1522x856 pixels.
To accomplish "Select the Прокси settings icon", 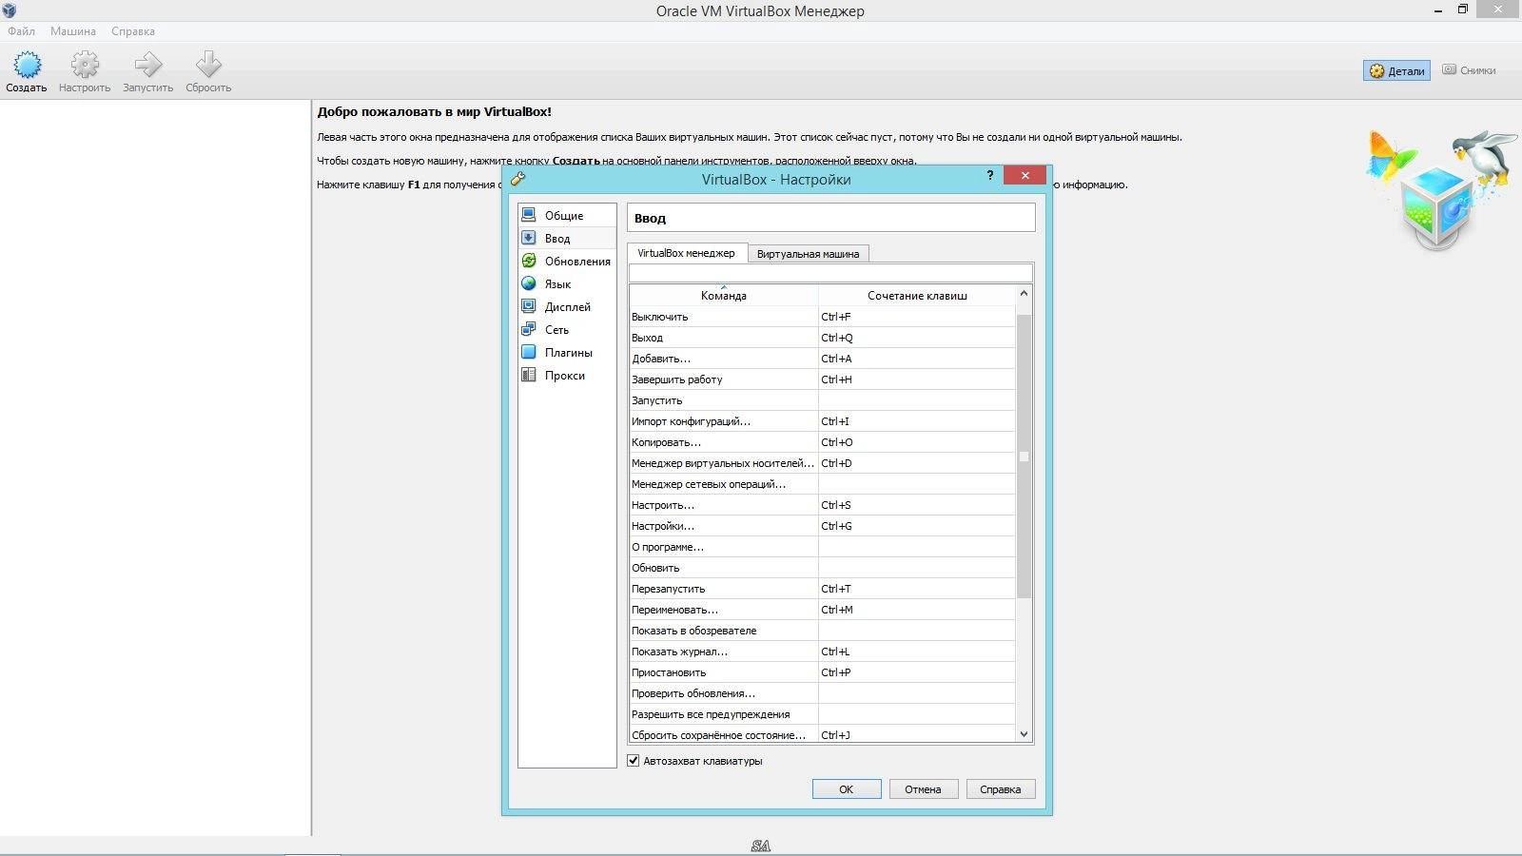I will point(529,375).
